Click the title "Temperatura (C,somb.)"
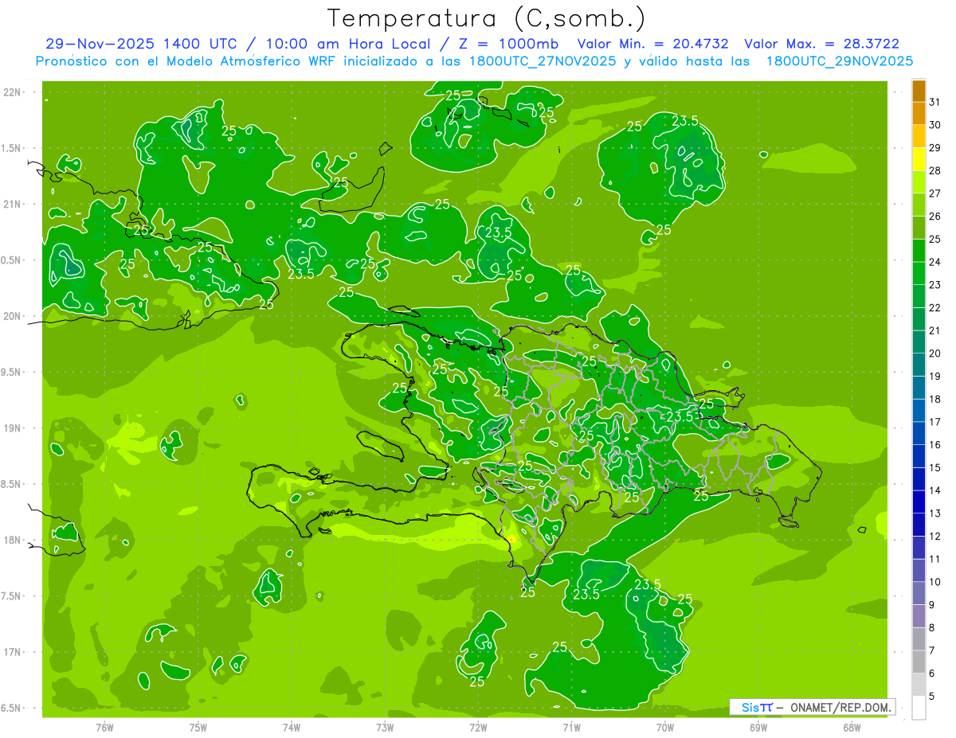 point(487,18)
